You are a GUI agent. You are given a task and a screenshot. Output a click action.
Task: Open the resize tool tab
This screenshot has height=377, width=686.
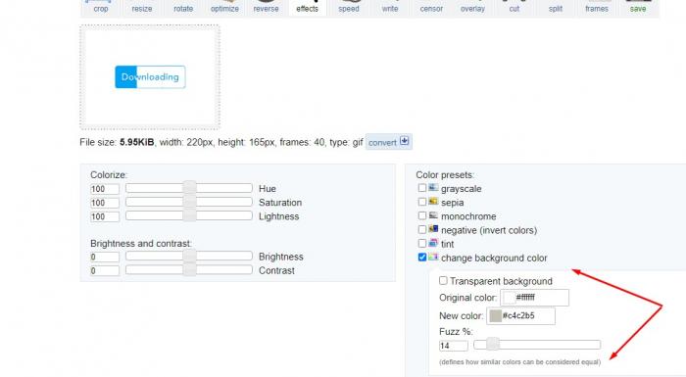(x=142, y=8)
